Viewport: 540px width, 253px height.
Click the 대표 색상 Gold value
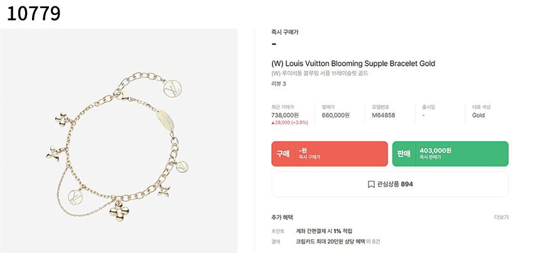coord(478,115)
